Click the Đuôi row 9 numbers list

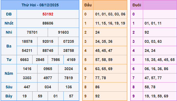156,96
